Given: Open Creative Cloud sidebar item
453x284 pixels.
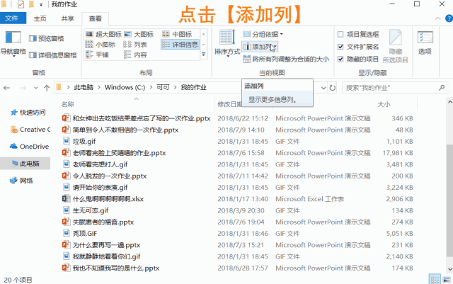Looking at the screenshot, I should coord(30,130).
